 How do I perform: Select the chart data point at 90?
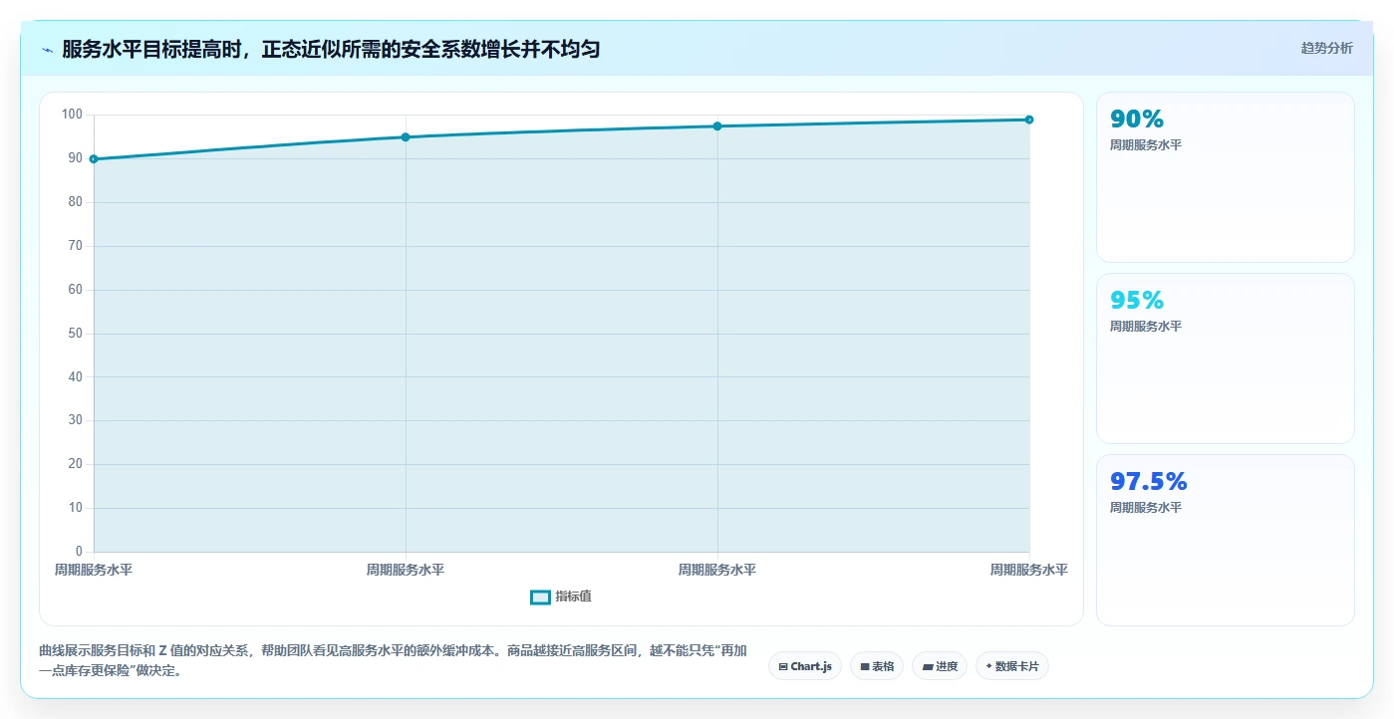94,159
